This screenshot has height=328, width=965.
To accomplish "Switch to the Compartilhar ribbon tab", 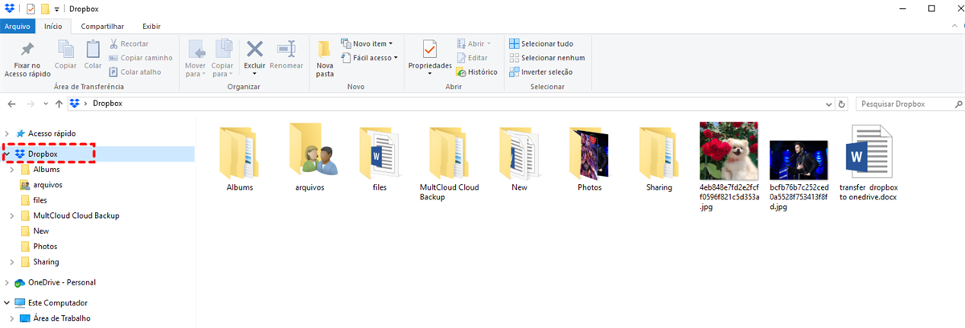I will [x=101, y=27].
